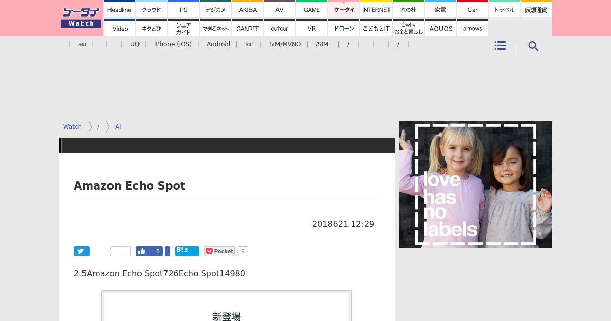This screenshot has width=611, height=321.
Task: Open the Car tab
Action: point(473,9)
